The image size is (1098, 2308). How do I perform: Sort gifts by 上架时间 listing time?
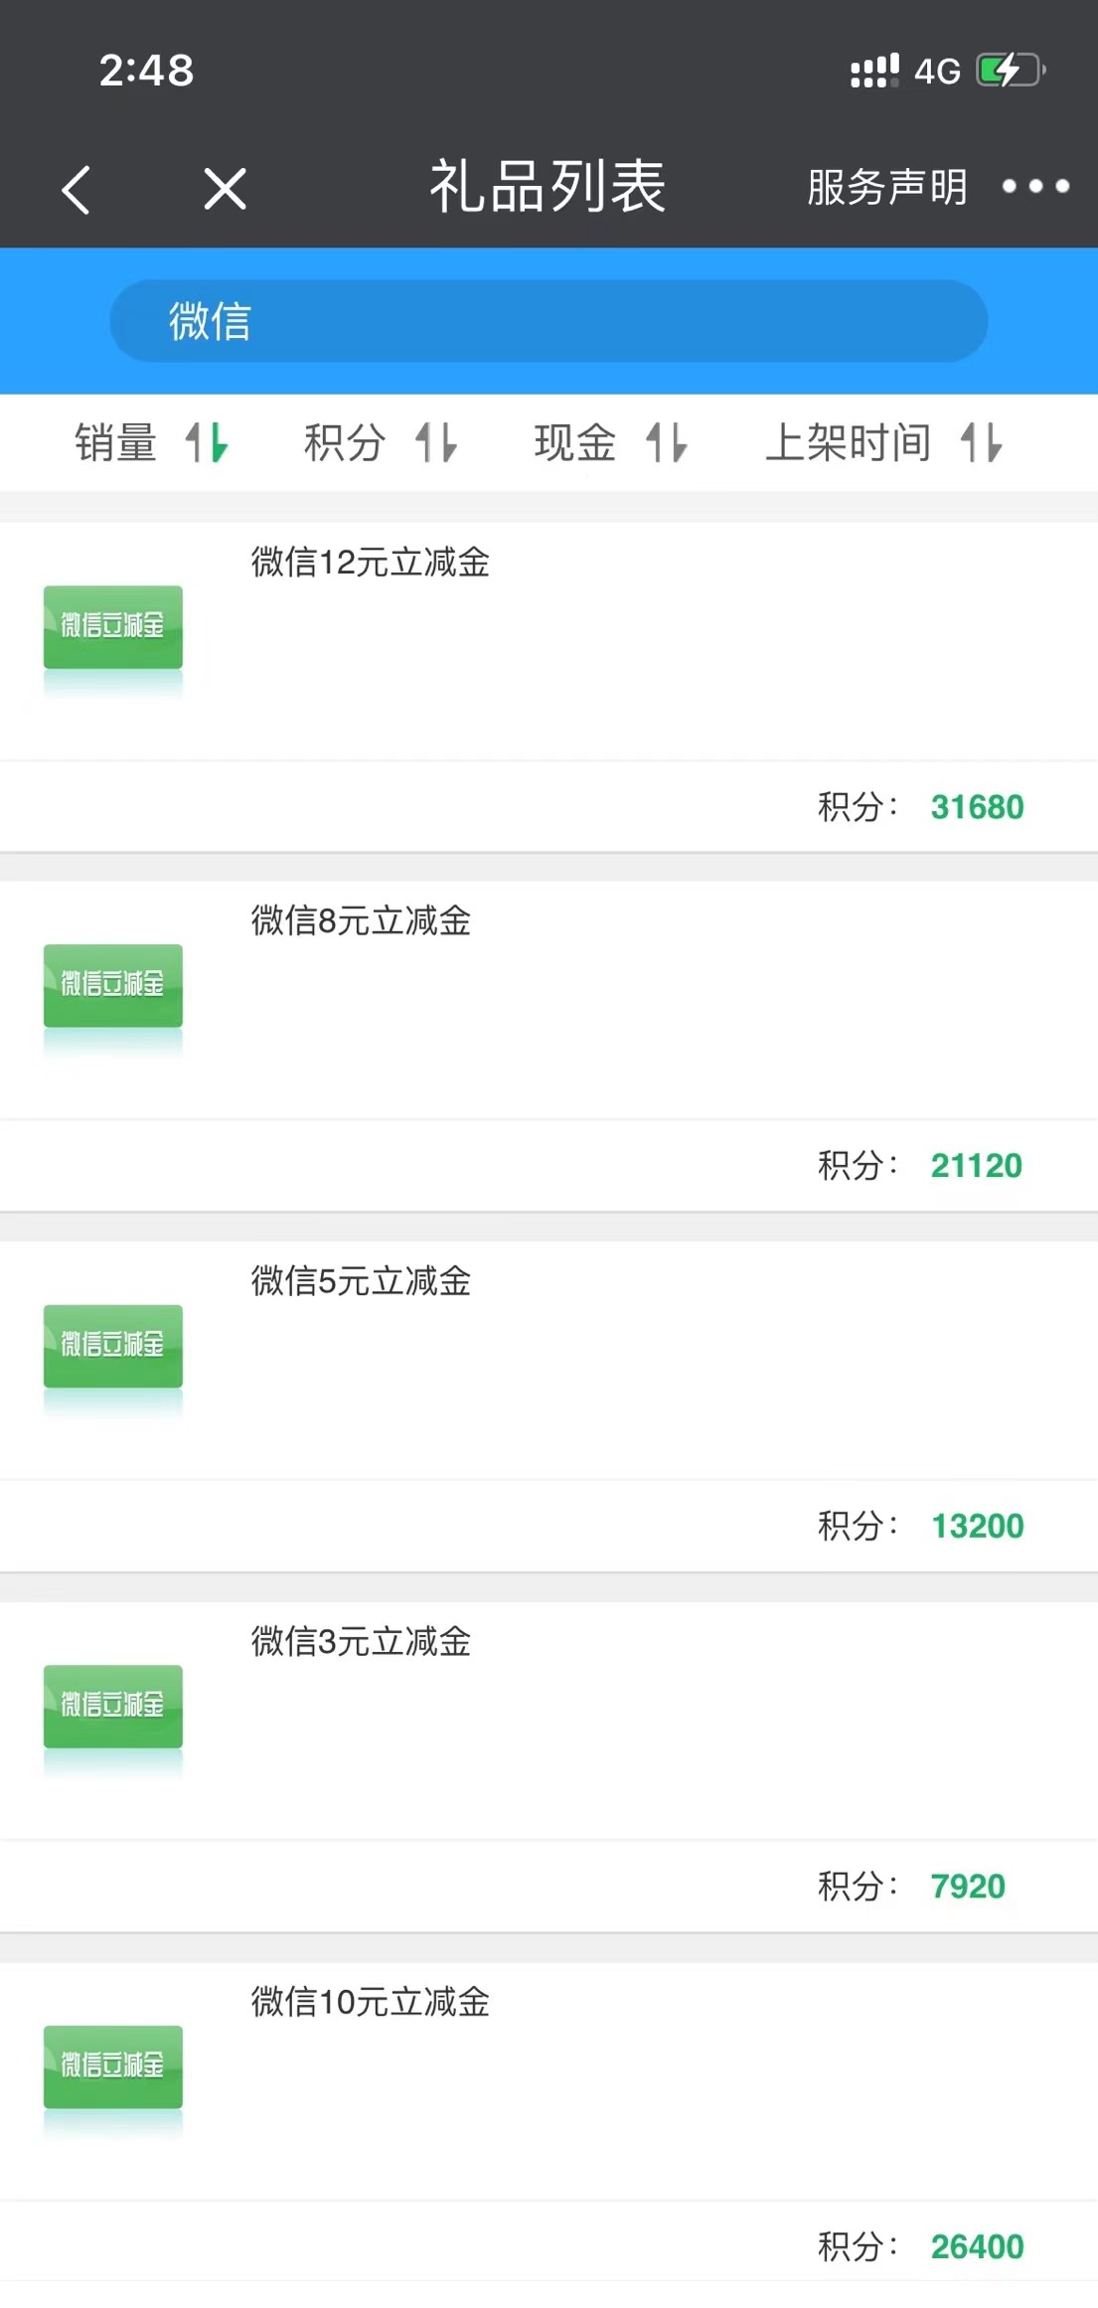tap(848, 442)
